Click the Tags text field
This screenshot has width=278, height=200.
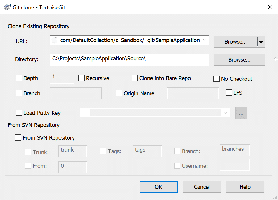147,151
